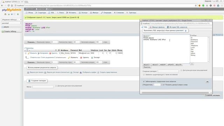Click 'Изменить' for selected rows below table
Viewport: 224px width, 126px height.
(73, 57)
